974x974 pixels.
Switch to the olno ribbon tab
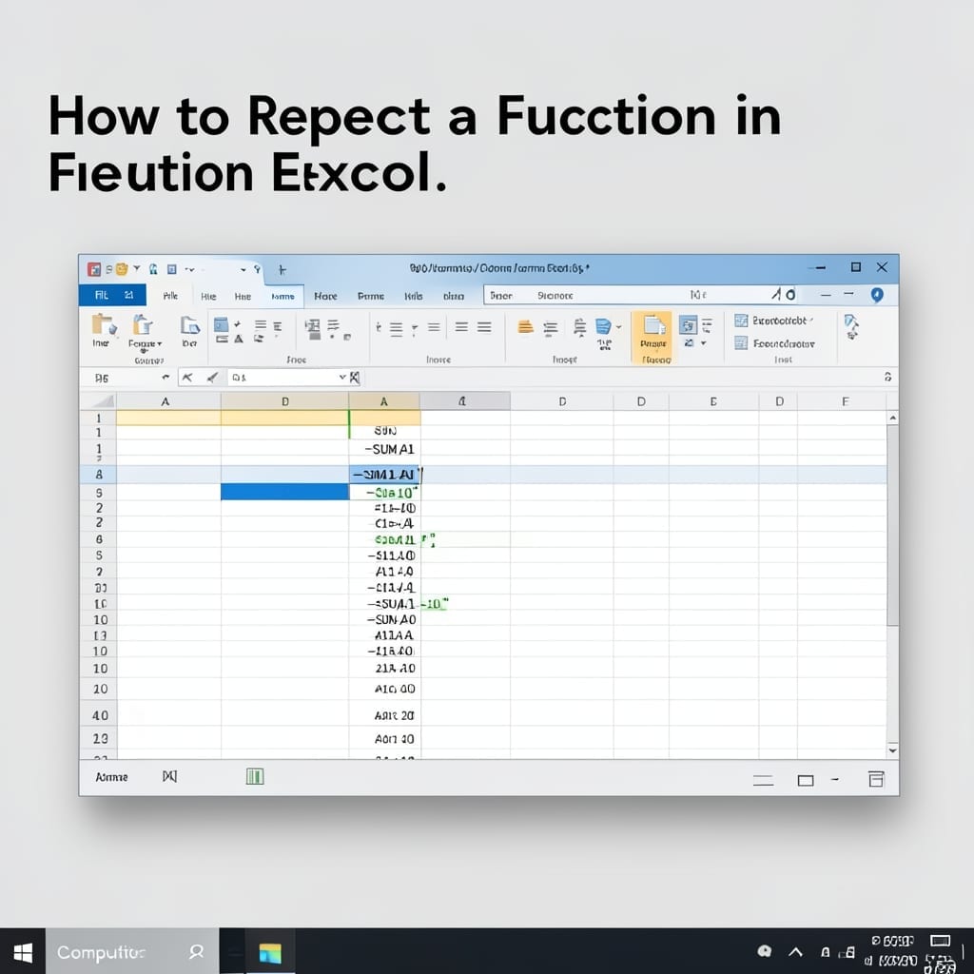pyautogui.click(x=454, y=297)
